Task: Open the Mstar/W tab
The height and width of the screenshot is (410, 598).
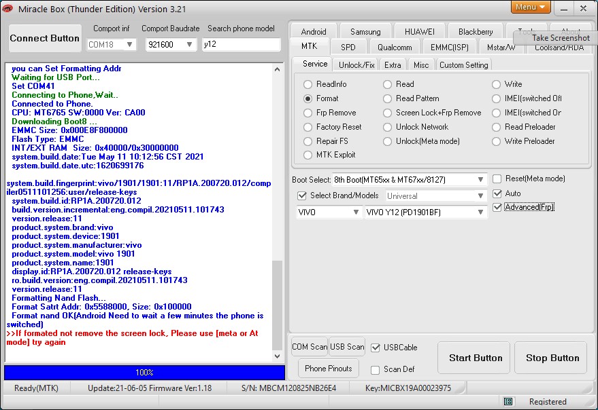Action: pyautogui.click(x=501, y=48)
